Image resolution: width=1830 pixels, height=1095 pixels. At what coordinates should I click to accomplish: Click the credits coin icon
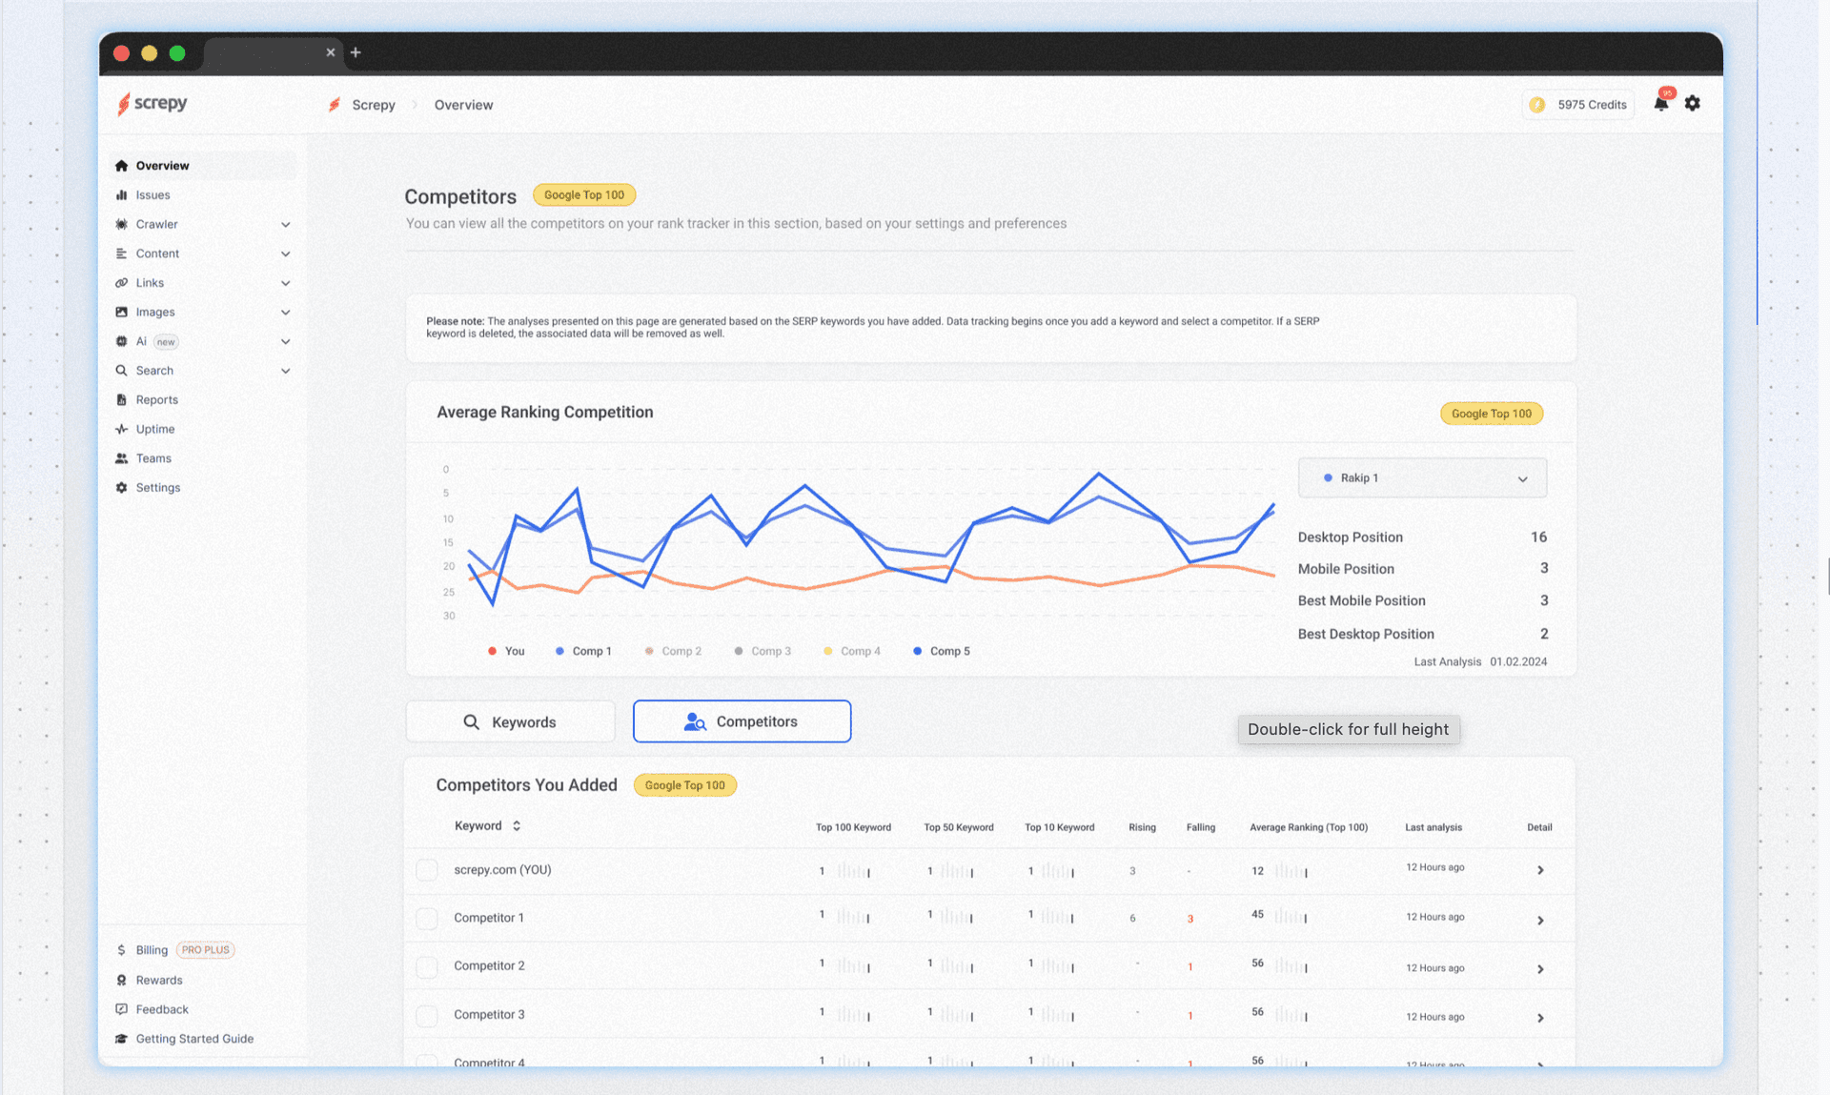(x=1537, y=105)
